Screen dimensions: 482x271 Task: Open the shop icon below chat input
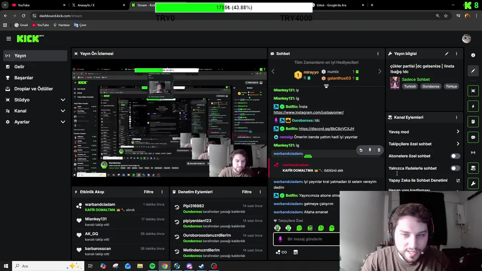[x=296, y=252]
